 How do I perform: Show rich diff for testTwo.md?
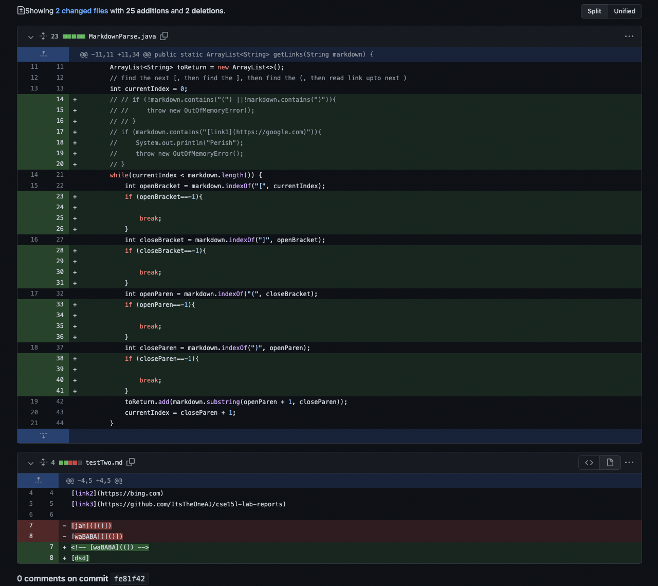tap(610, 463)
